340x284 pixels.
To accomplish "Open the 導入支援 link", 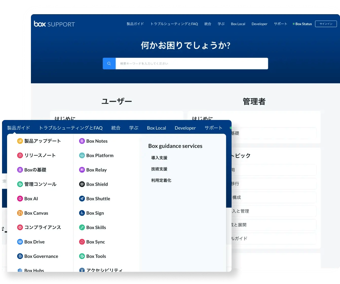I will pos(159,157).
